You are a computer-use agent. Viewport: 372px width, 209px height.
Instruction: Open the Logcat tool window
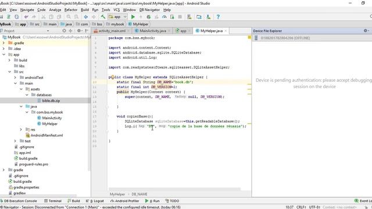pos(95,201)
